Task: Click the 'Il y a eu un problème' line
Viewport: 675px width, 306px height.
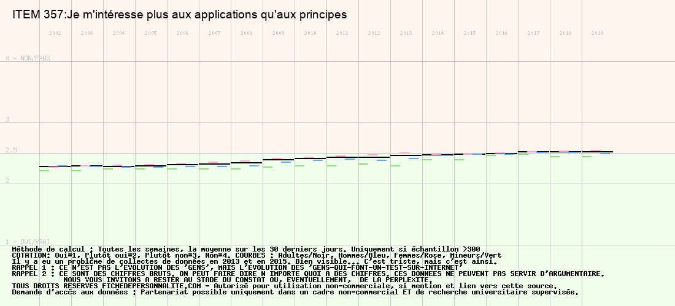Action: pyautogui.click(x=255, y=261)
